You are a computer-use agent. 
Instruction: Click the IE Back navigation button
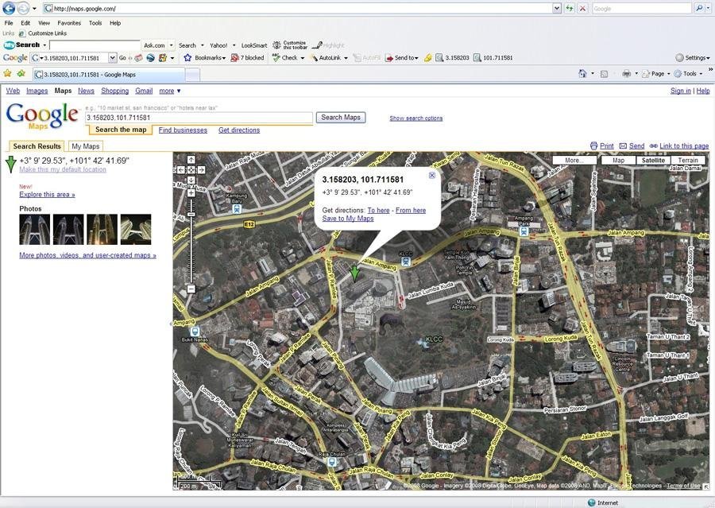[x=9, y=8]
